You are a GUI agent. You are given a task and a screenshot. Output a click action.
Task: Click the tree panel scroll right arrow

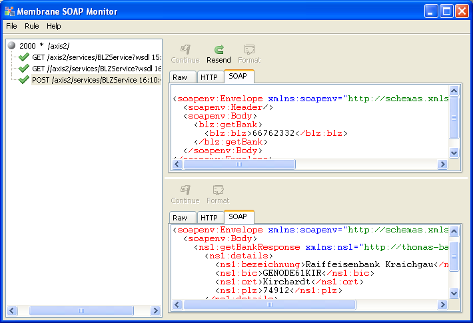(x=155, y=310)
